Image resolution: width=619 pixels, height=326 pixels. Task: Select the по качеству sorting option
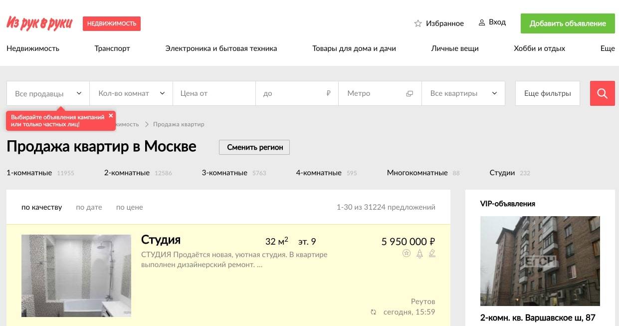click(x=41, y=207)
